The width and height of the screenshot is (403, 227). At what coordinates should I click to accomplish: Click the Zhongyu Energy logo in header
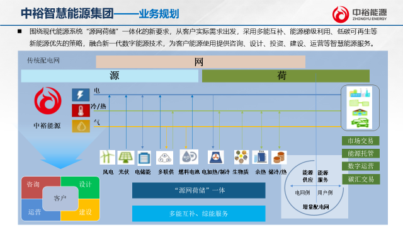pos(360,15)
